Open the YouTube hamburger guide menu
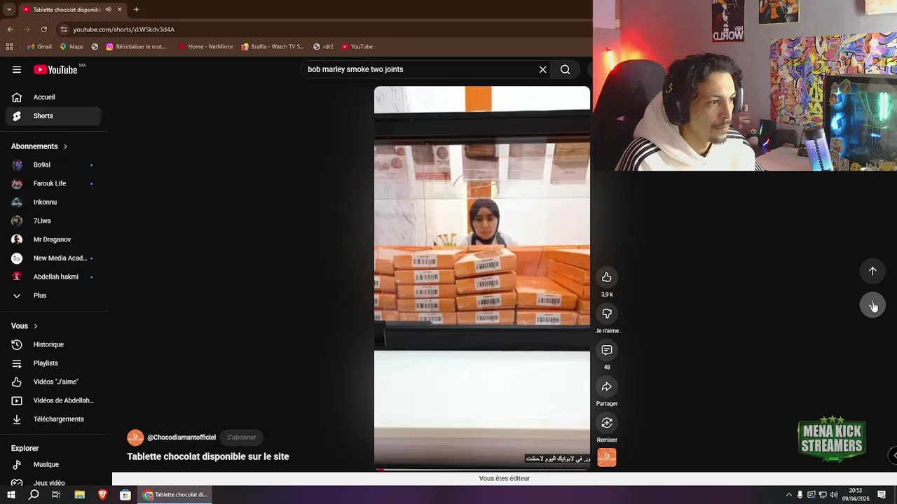Viewport: 897px width, 504px height. 17,69
